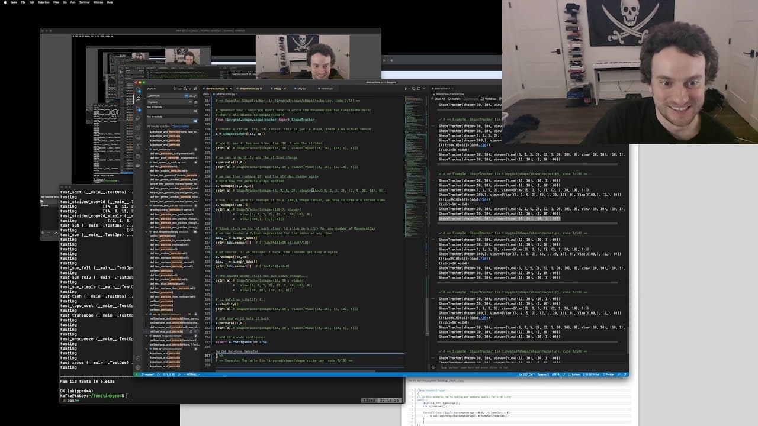Toggle Match Whole Word in search field
The width and height of the screenshot is (758, 426).
click(x=191, y=96)
